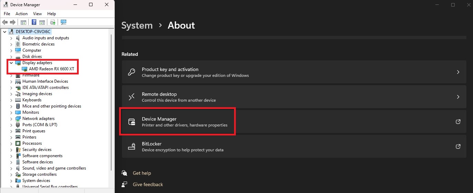This screenshot has width=473, height=193.
Task: Open the Help menu in Device Manager
Action: 51,14
